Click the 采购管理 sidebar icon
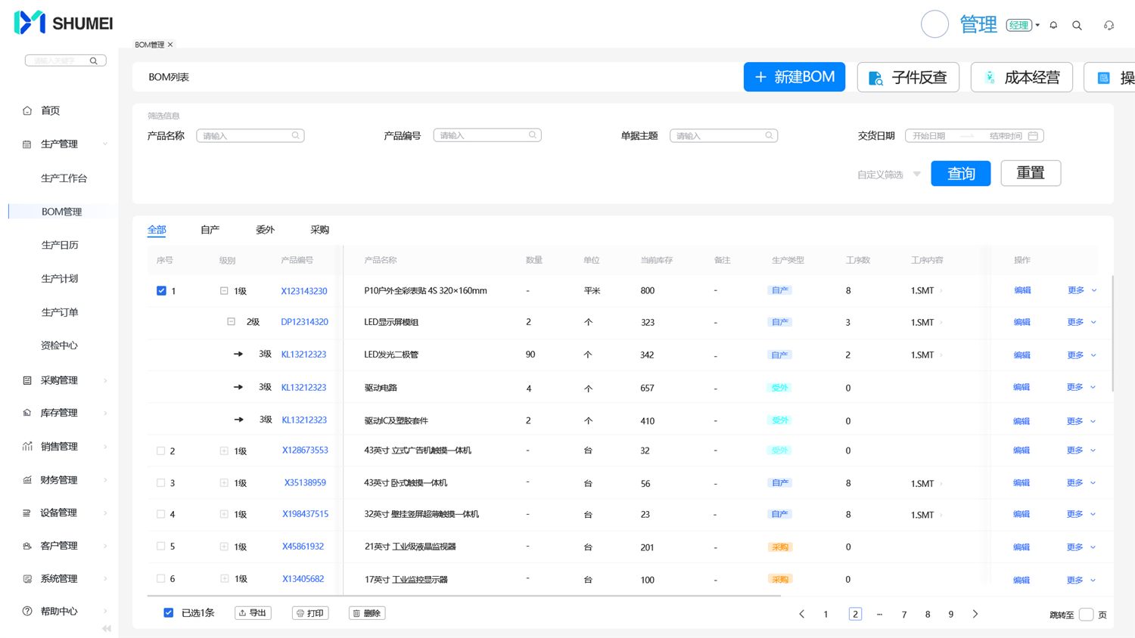Screen dimensions: 1135x638 [27, 380]
